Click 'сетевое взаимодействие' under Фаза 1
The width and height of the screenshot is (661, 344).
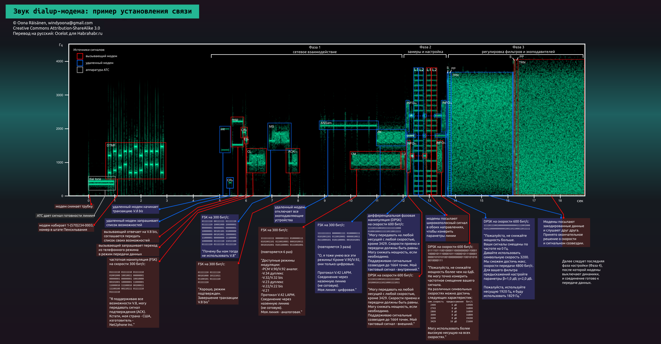click(315, 52)
